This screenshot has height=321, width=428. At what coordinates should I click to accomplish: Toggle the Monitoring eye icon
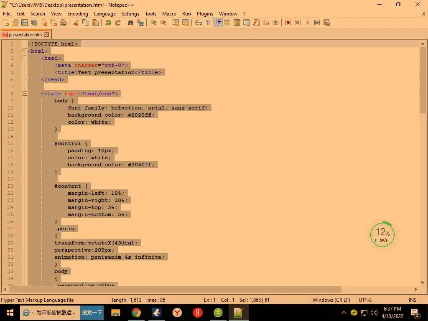[x=275, y=23]
